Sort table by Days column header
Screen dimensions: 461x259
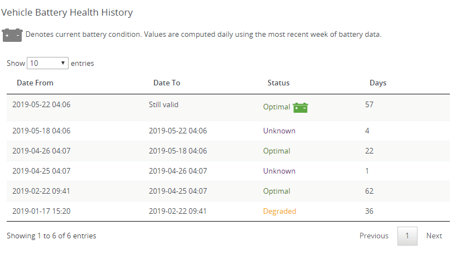pyautogui.click(x=378, y=83)
